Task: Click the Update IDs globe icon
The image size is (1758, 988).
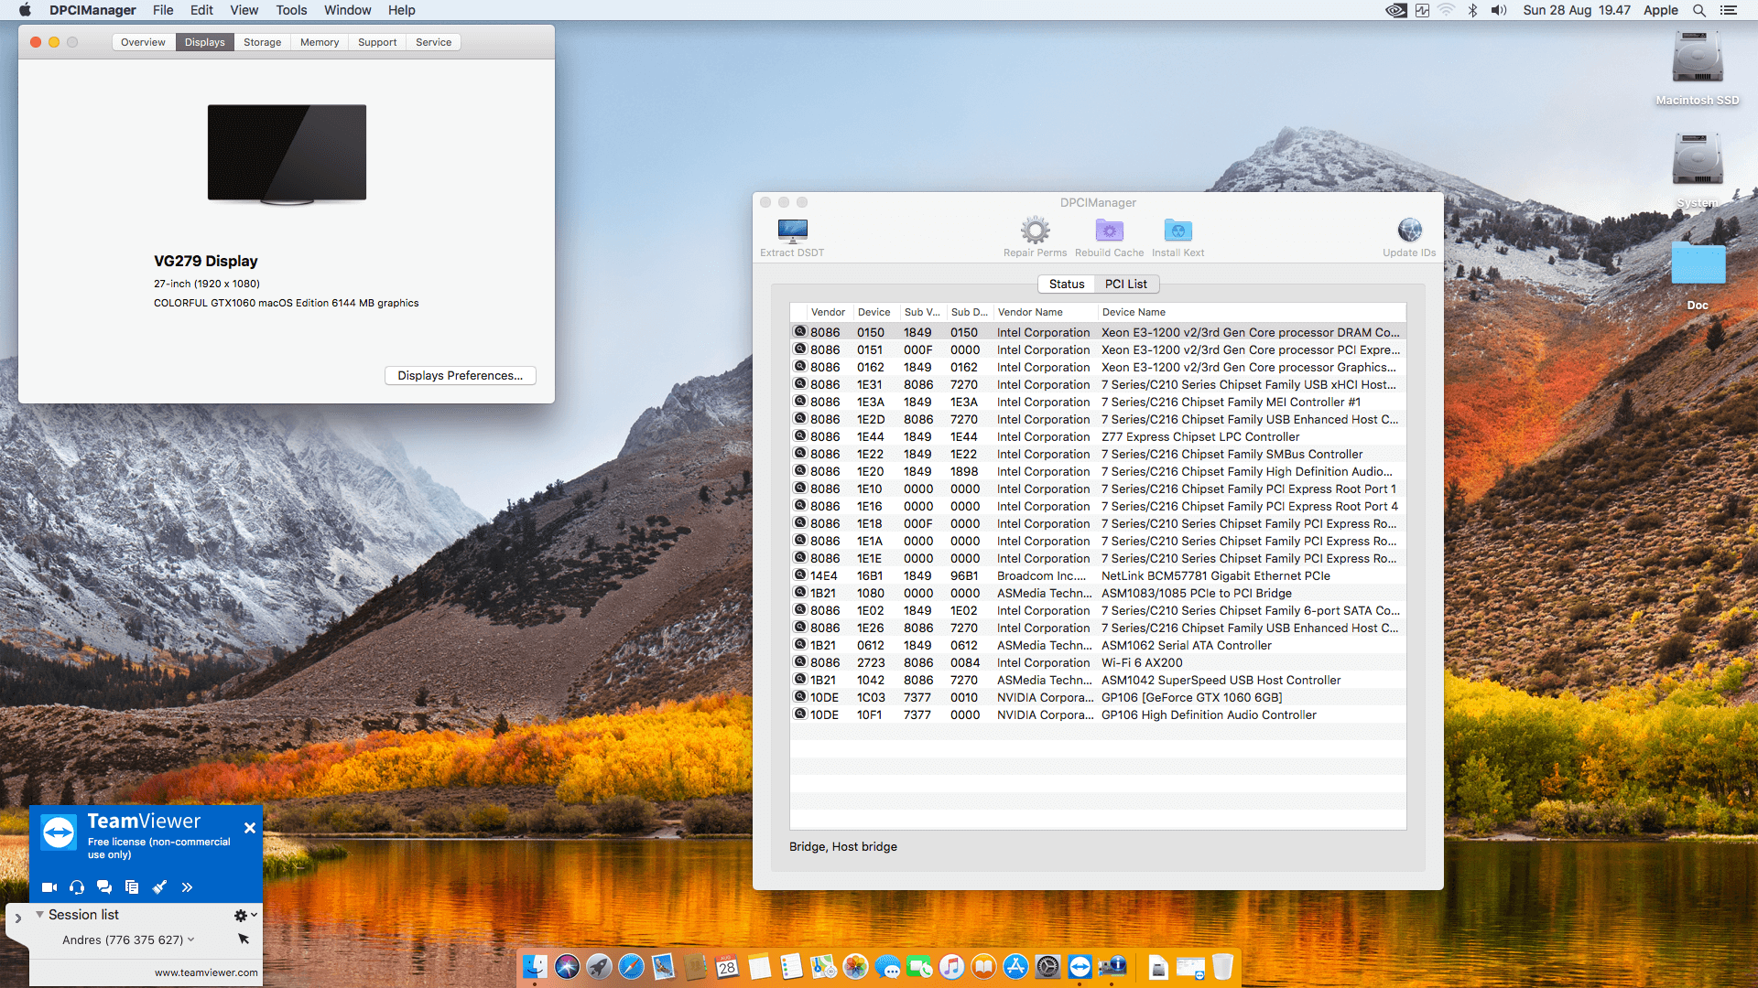Action: (x=1409, y=231)
